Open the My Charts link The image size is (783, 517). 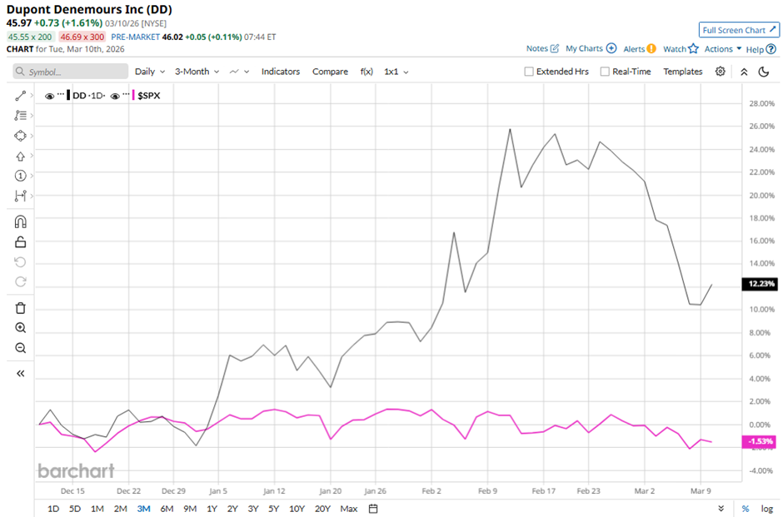[591, 49]
